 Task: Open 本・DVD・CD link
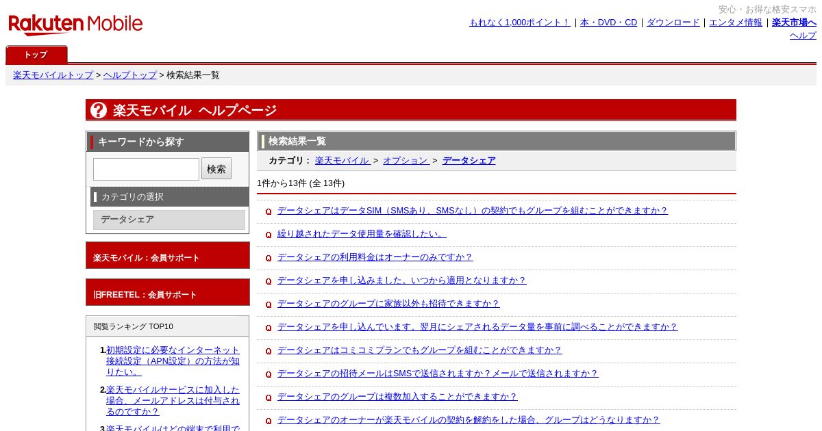coord(608,23)
